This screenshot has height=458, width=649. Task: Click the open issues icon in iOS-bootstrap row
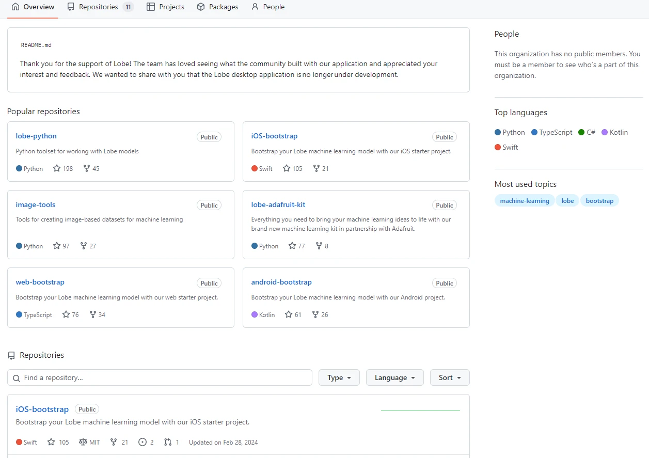click(143, 442)
